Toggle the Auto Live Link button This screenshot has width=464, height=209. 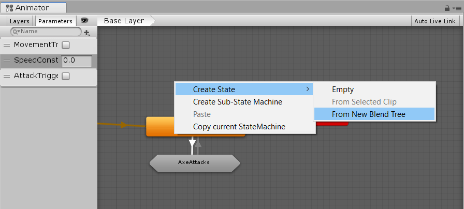[434, 21]
